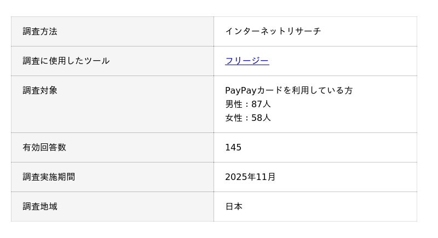Click the 女性：58人 line
The height and width of the screenshot is (238, 438).
click(247, 118)
